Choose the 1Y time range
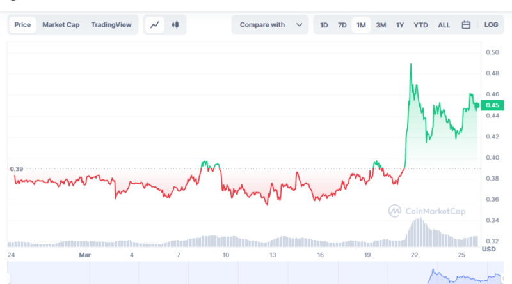The image size is (512, 284). click(400, 25)
